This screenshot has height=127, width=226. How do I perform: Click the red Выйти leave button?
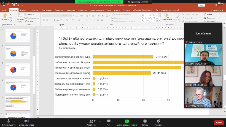[x=219, y=122]
